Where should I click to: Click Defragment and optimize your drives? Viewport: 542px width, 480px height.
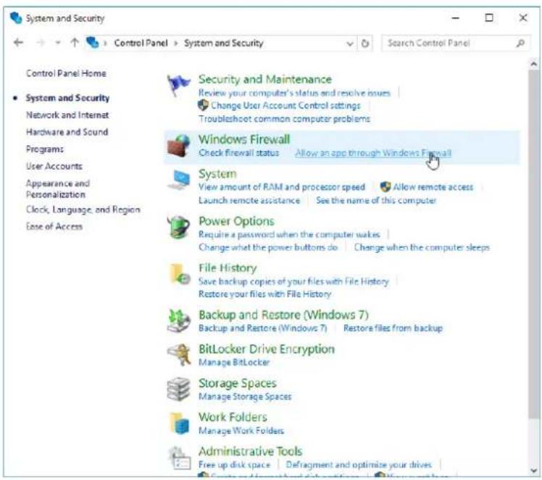(359, 465)
